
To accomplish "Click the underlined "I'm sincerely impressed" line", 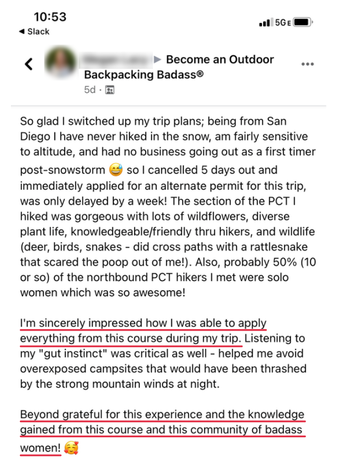I will tap(143, 324).
